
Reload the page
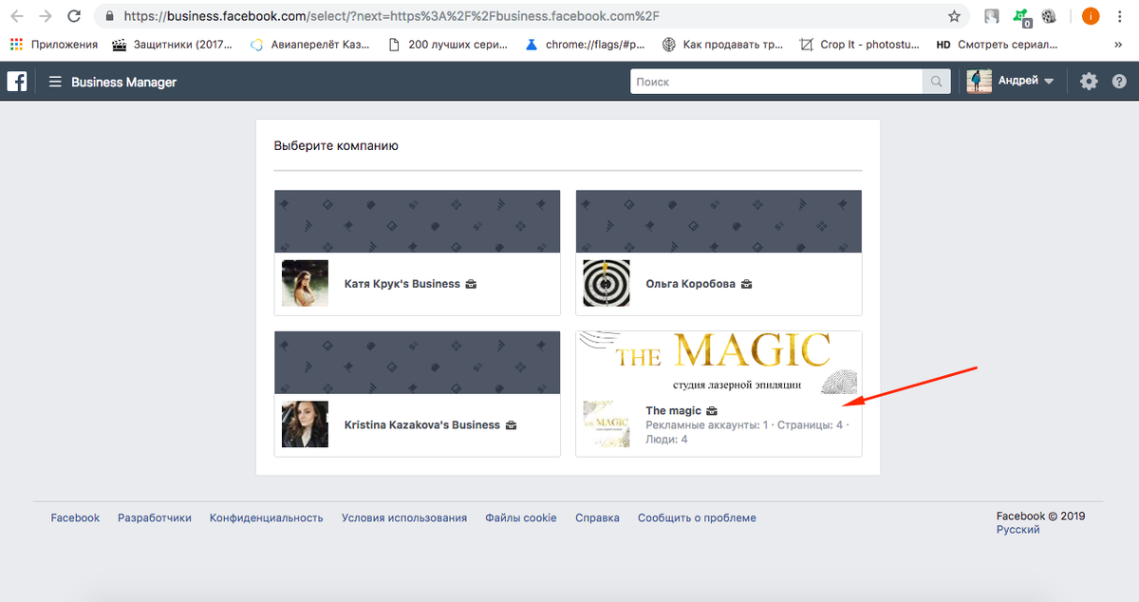[73, 16]
